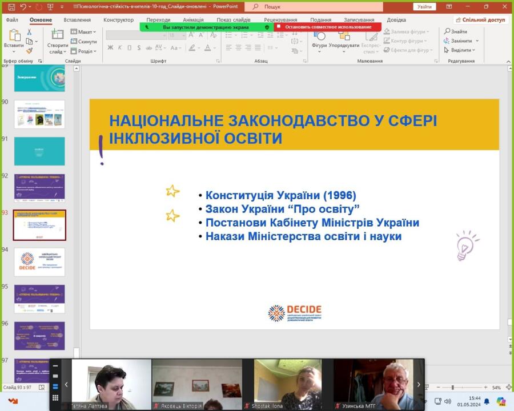
Task: Click the bullet "Закон України “Про освіту”"
Action: click(x=282, y=209)
